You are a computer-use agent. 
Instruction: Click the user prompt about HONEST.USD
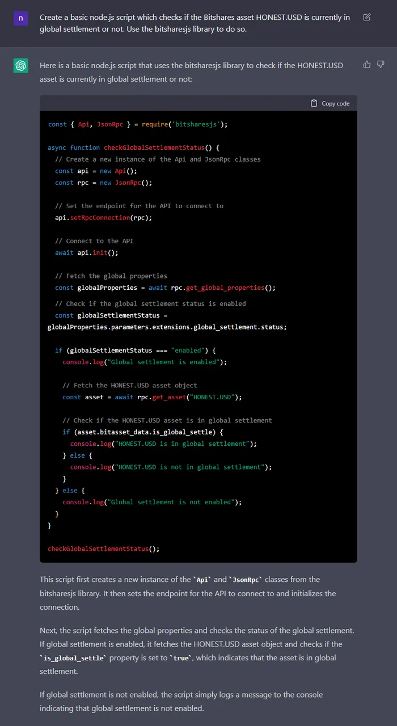[x=195, y=23]
